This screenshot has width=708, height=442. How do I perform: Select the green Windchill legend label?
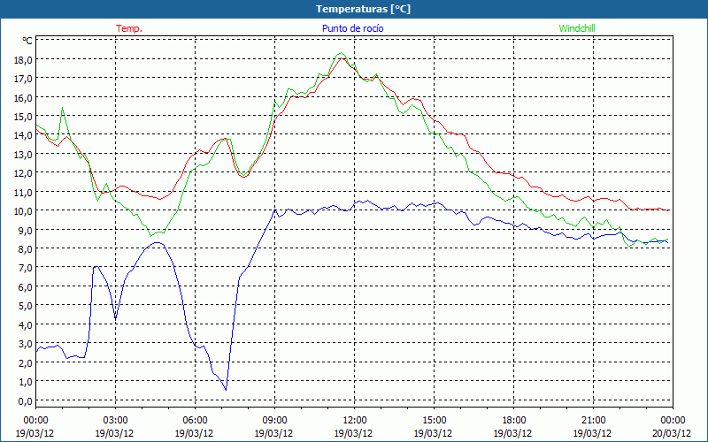point(577,28)
